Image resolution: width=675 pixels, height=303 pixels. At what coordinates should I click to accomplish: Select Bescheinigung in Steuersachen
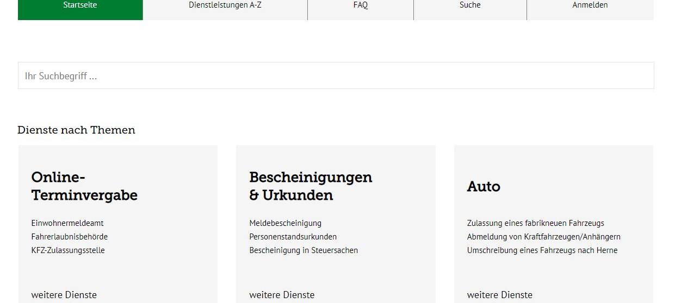click(304, 250)
